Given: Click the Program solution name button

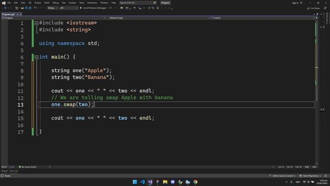Looking at the screenshot, I should 166,3.
